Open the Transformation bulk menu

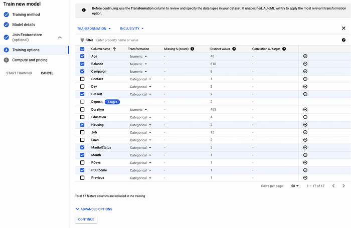(x=94, y=29)
